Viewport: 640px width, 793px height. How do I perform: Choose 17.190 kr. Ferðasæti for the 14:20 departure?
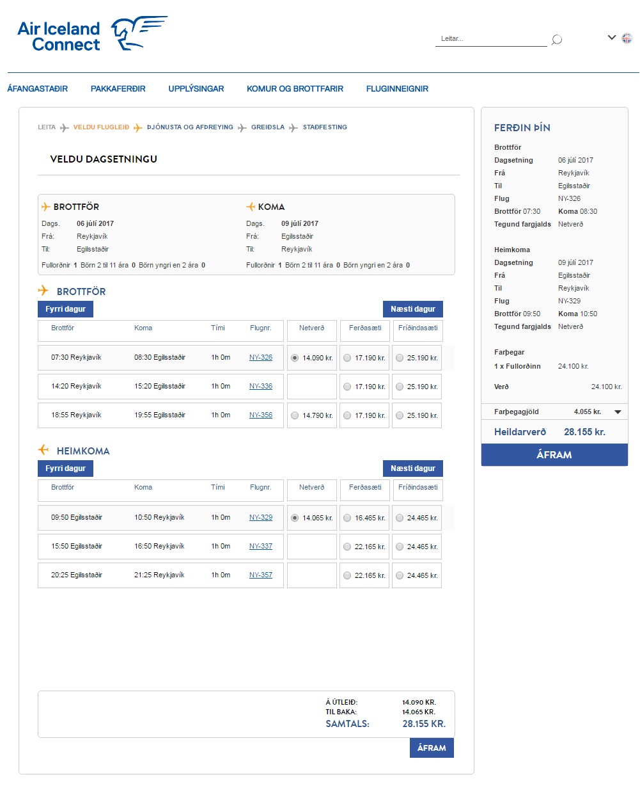click(347, 387)
